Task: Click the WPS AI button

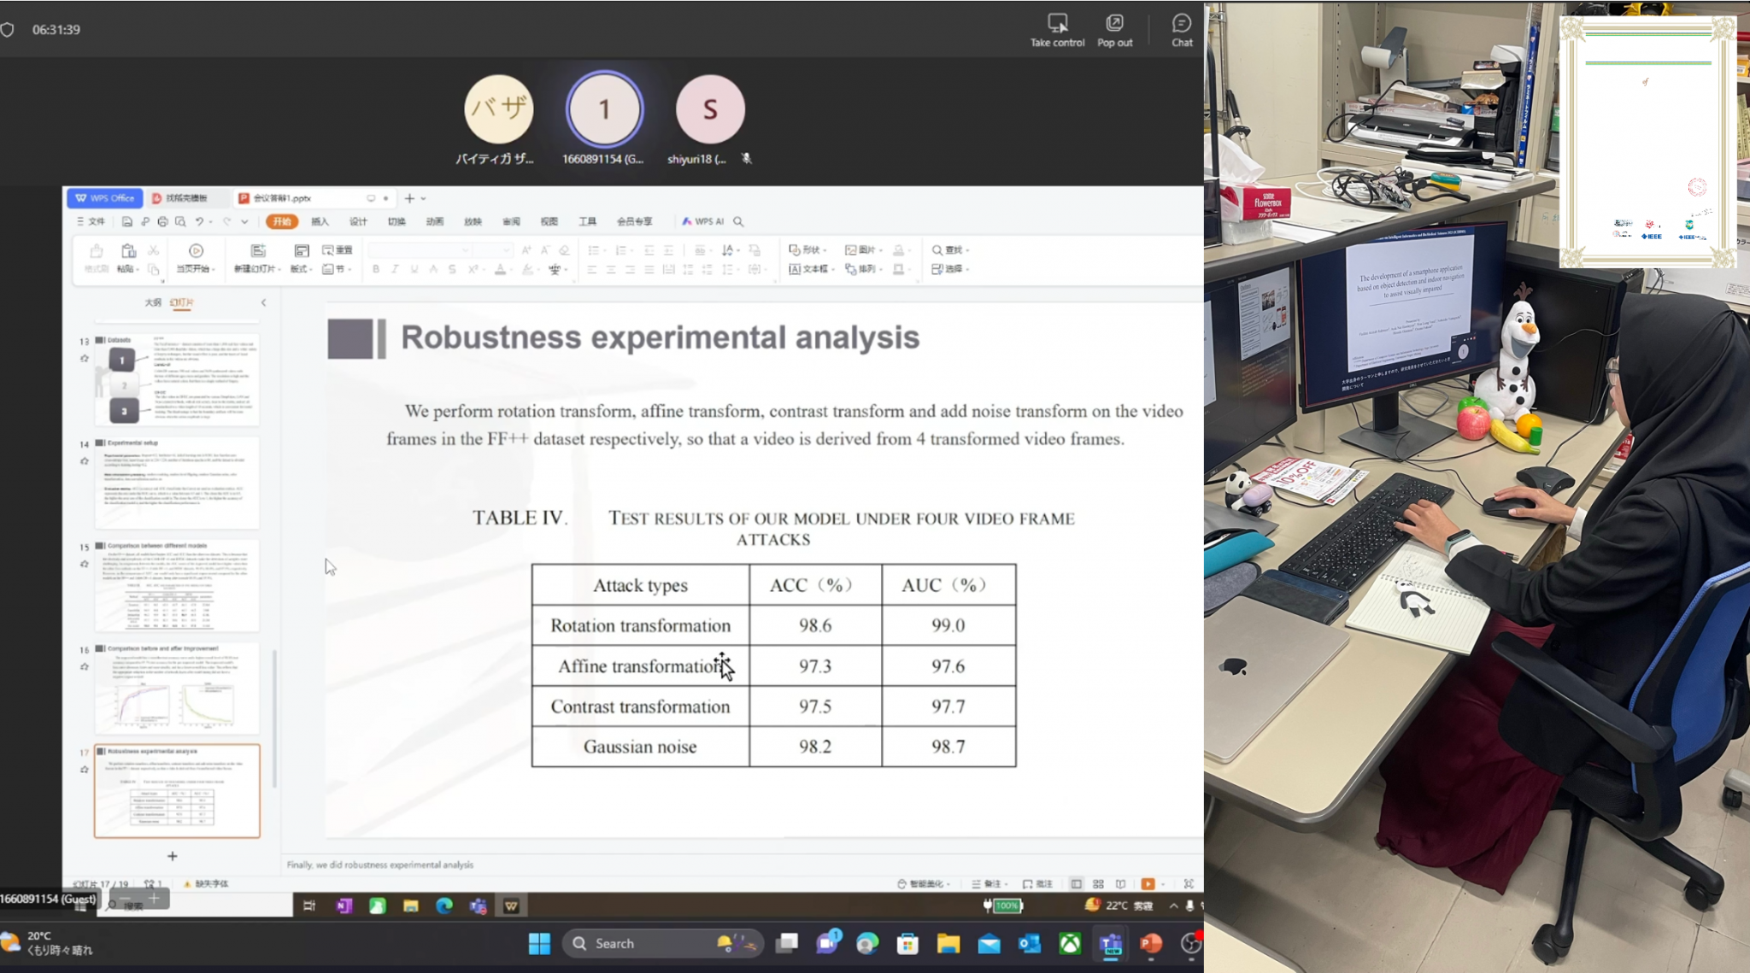Action: [702, 221]
